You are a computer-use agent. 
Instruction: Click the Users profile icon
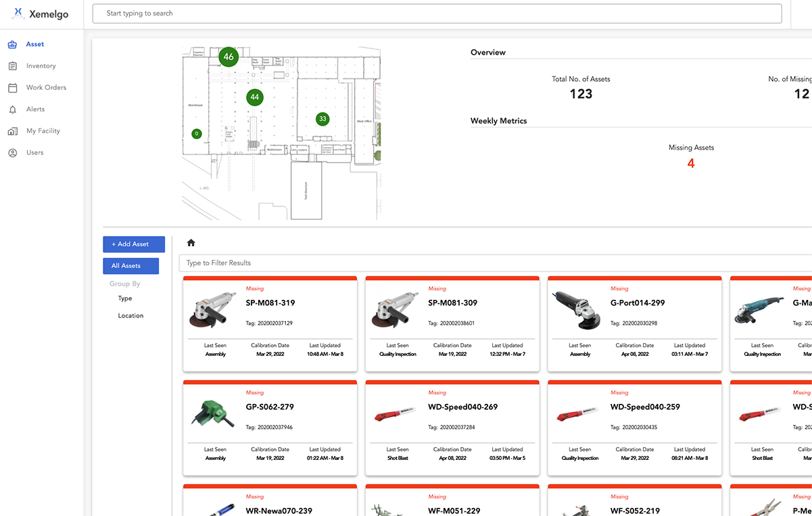12,153
